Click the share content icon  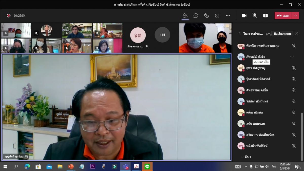pos(265,15)
